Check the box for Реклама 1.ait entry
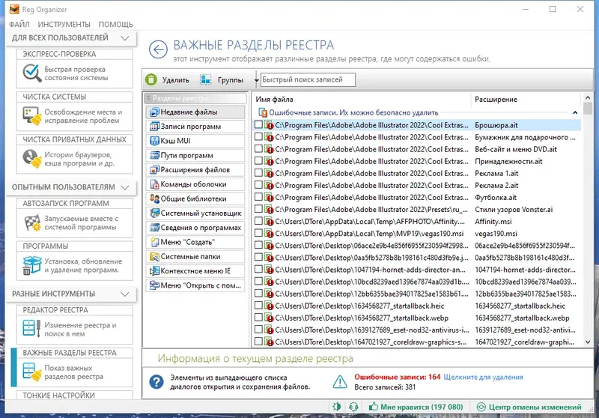Viewport: 599px width, 418px height. click(258, 173)
